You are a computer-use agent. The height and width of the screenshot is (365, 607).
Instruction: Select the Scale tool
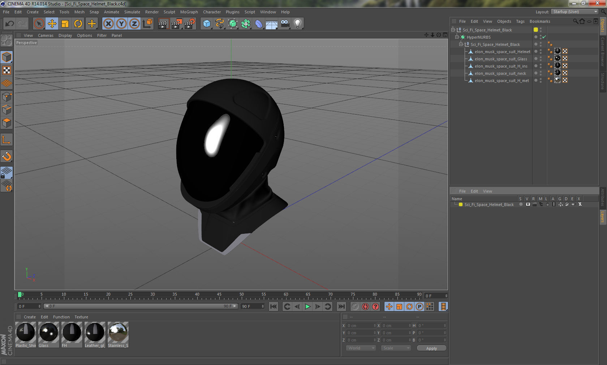point(65,24)
